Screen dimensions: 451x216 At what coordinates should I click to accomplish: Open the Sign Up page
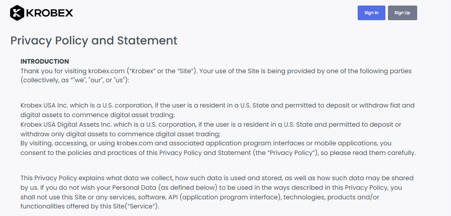(402, 13)
